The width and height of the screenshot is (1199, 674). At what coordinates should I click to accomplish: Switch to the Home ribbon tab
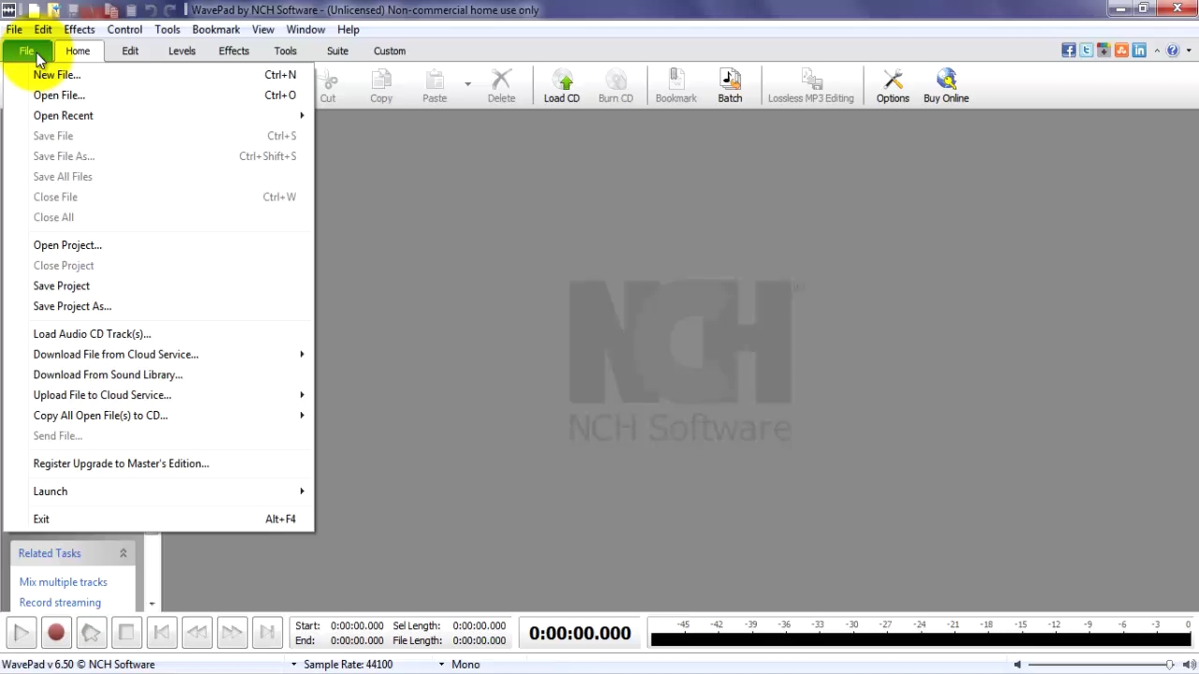(x=78, y=51)
